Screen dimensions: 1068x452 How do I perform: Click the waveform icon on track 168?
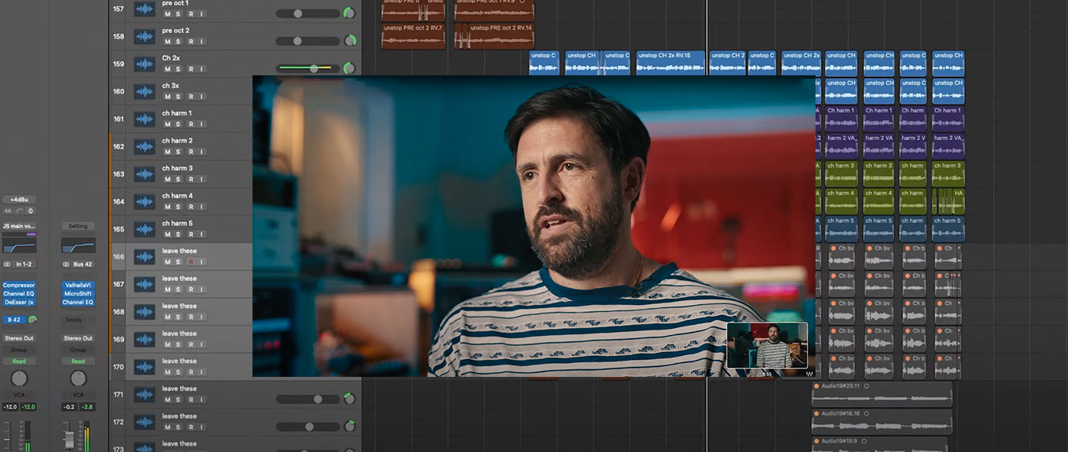(145, 312)
